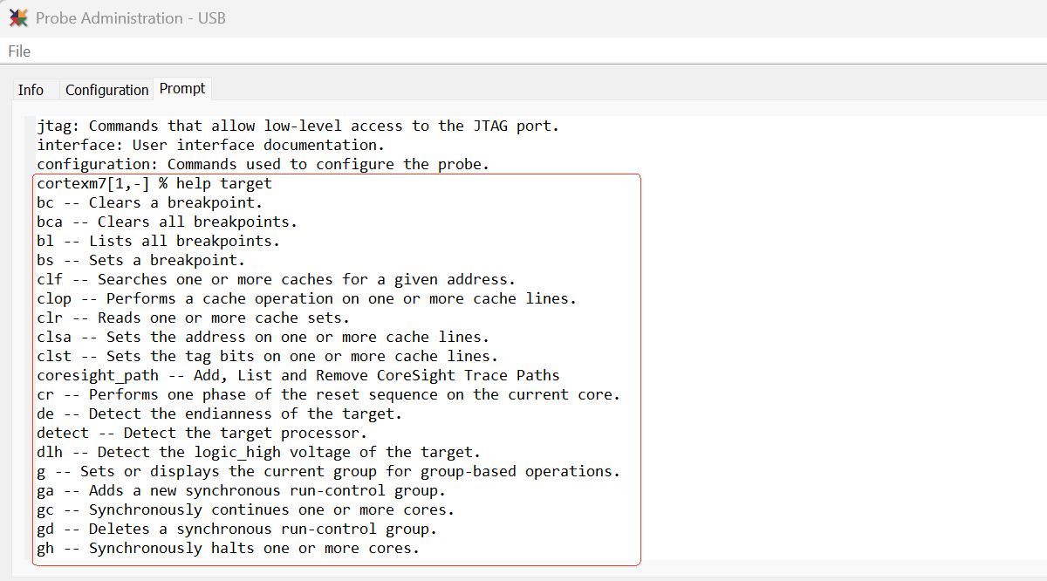This screenshot has height=581, width=1047.
Task: Click the 'coresight_path' command text
Action: 98,376
